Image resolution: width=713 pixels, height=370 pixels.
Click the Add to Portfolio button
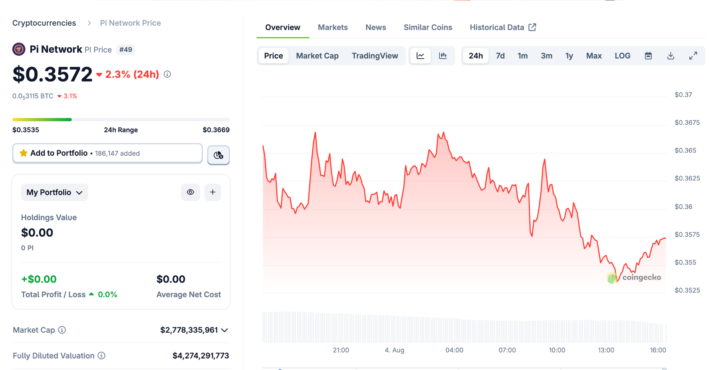pyautogui.click(x=107, y=153)
